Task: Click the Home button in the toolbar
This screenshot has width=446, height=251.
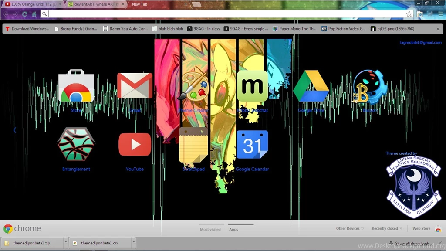Action: click(x=34, y=14)
